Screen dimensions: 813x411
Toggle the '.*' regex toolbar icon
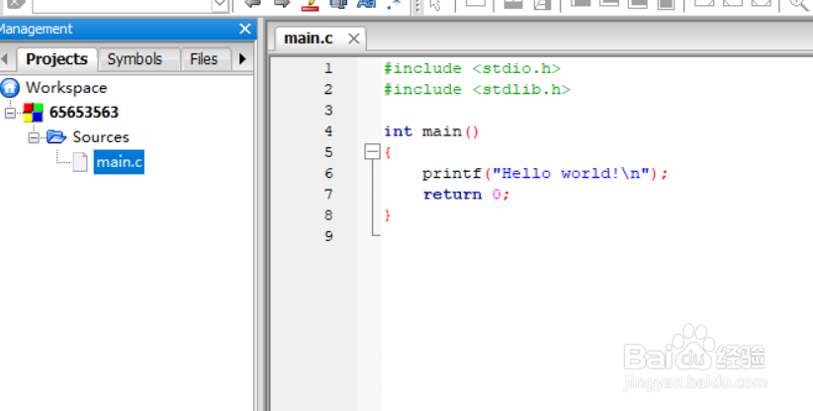pyautogui.click(x=394, y=5)
